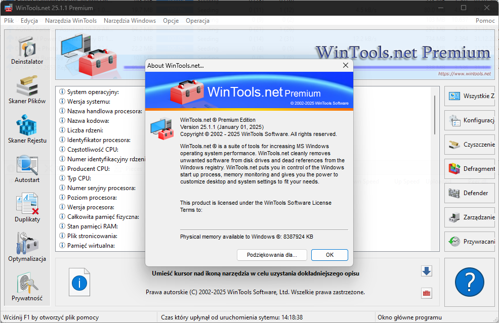The height and width of the screenshot is (323, 499).
Task: Open the Opcje menu
Action: 171,21
